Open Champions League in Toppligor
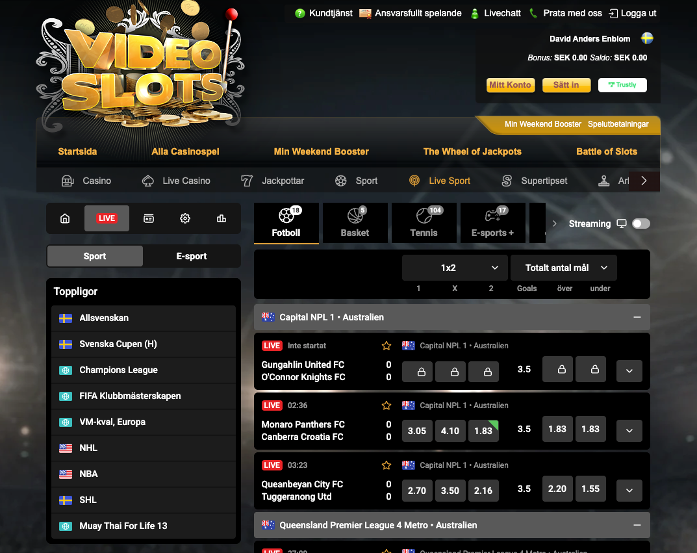The width and height of the screenshot is (697, 553). click(144, 370)
